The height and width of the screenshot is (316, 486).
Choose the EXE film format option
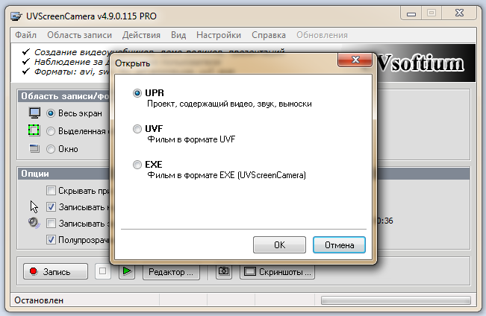137,165
